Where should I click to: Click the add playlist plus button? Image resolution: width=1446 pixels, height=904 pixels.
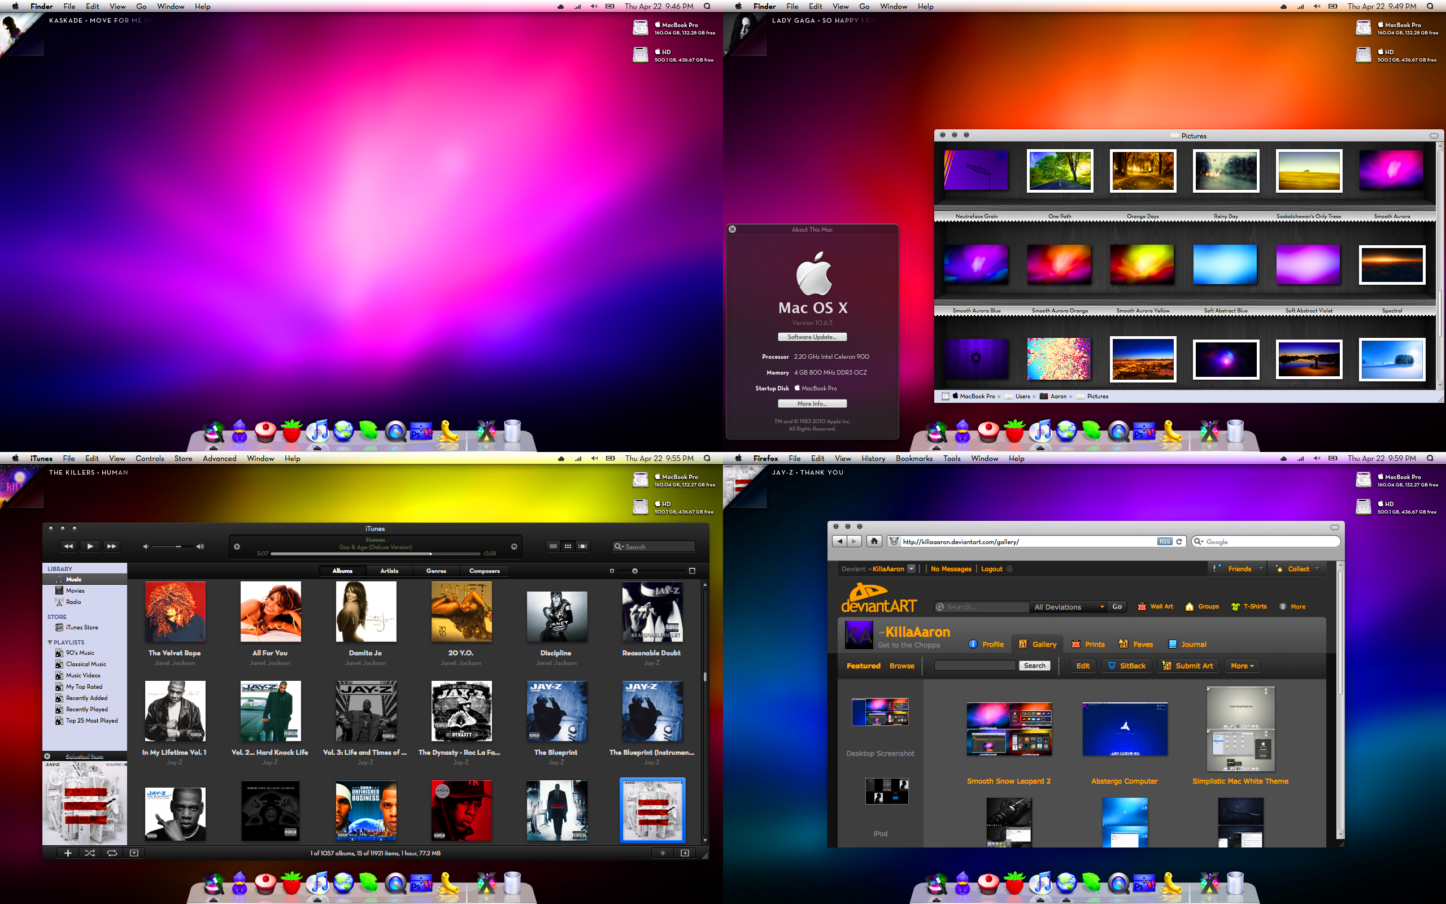pyautogui.click(x=68, y=853)
